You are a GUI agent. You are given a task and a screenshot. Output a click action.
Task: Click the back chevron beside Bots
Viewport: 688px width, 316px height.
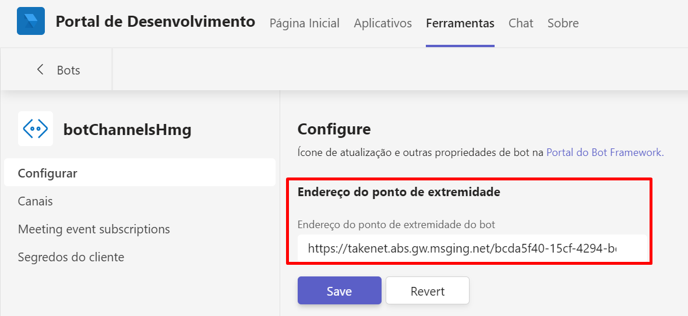(40, 70)
